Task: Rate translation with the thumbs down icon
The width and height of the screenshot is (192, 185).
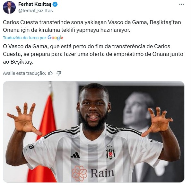Action: coord(59,73)
